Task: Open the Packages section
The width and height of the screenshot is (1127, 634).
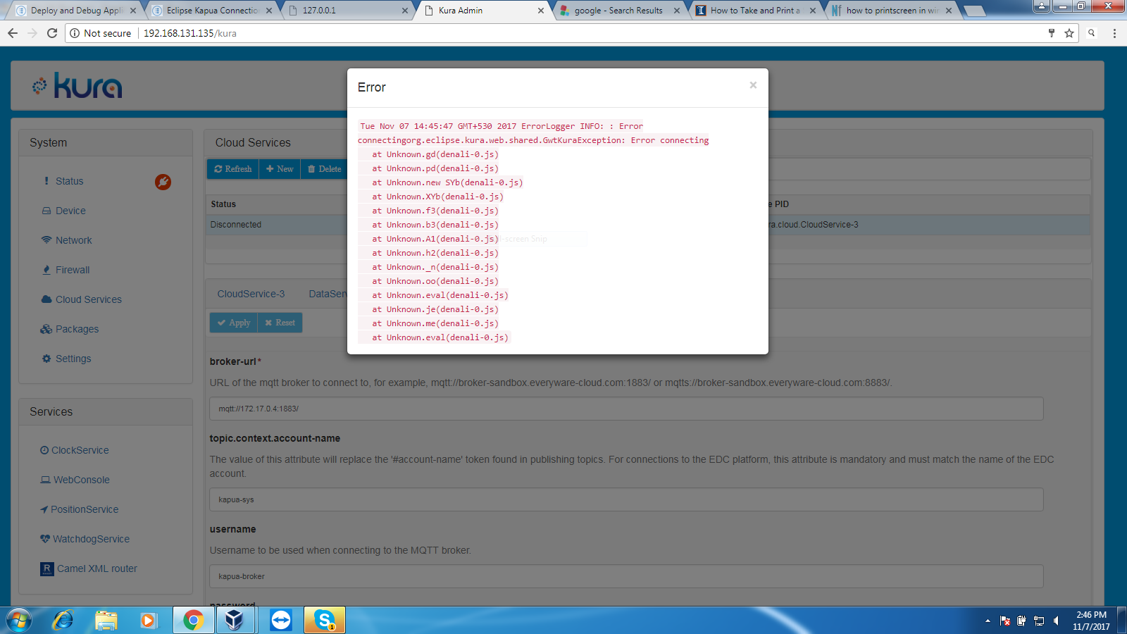Action: click(77, 329)
